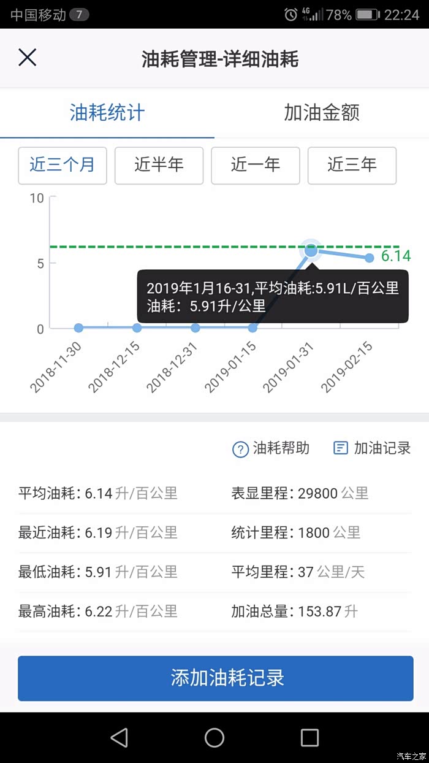
Task: Select the 近一年 time range
Action: [x=256, y=165]
